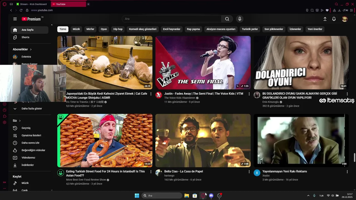Open Geçmiş watch history

[29, 128]
